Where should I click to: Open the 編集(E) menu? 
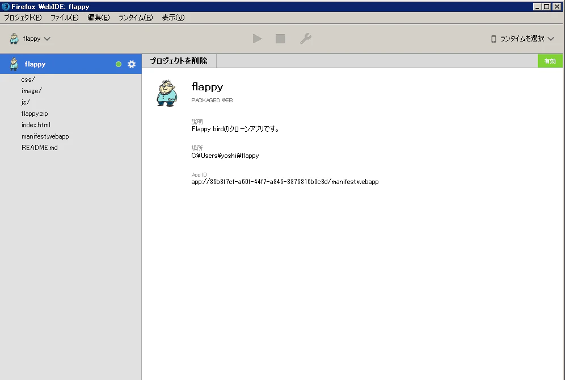[x=98, y=17]
